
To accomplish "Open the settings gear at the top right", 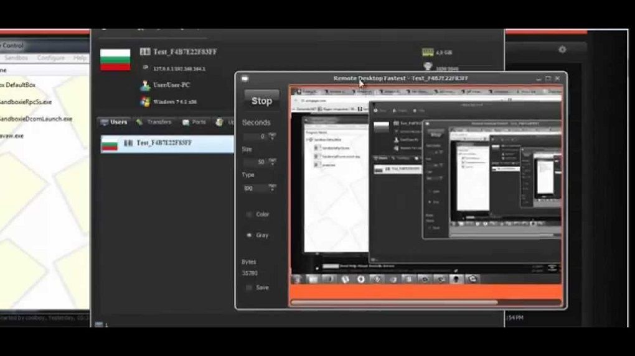I will coord(562,50).
